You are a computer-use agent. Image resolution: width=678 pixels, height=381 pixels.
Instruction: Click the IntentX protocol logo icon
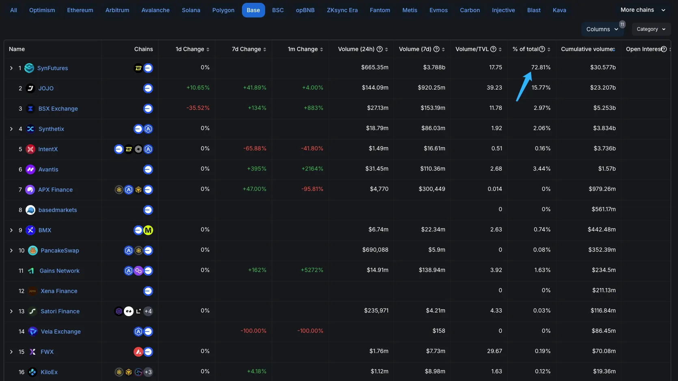click(x=30, y=149)
